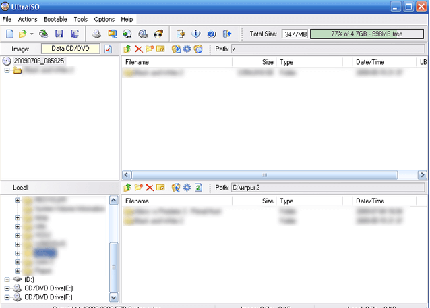Select CD/DVD Drive(E:) in local tree

tap(49, 288)
